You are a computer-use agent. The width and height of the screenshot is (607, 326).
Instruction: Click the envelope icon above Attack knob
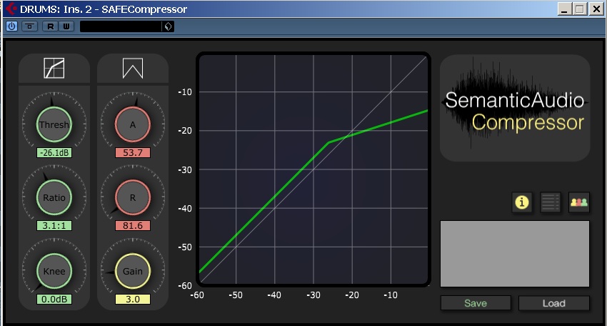pos(133,68)
